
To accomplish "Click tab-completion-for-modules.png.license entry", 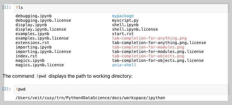I will click(x=158, y=52).
